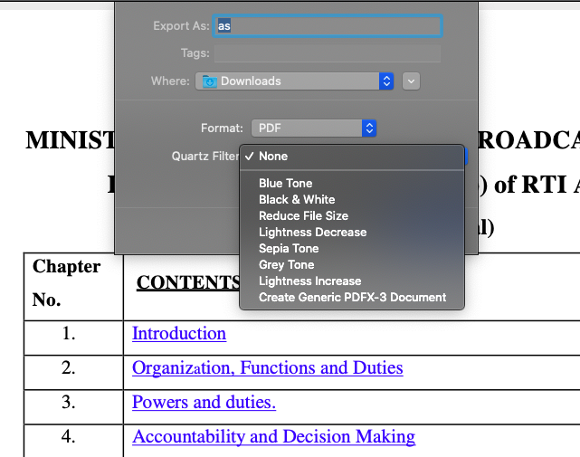Click chapter number '3.' cell
The height and width of the screenshot is (457, 580).
coord(73,406)
